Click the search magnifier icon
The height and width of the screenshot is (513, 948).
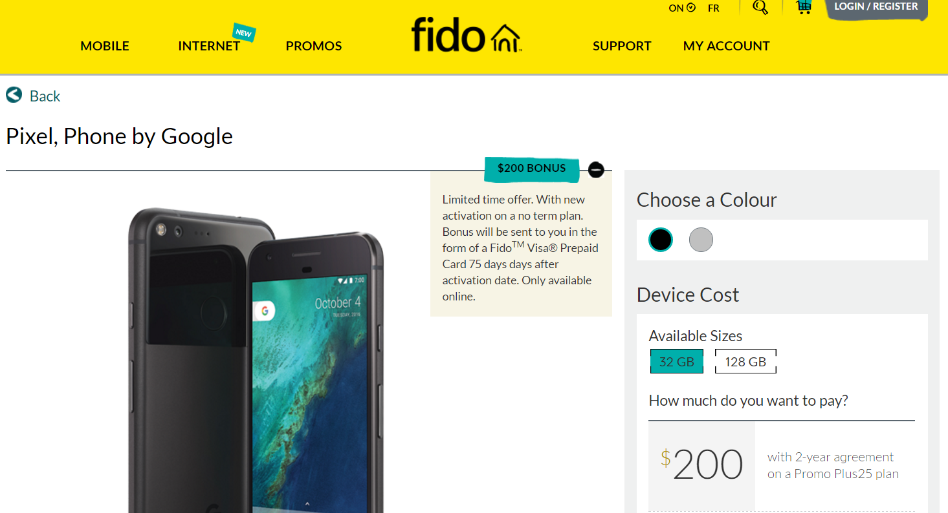click(760, 7)
